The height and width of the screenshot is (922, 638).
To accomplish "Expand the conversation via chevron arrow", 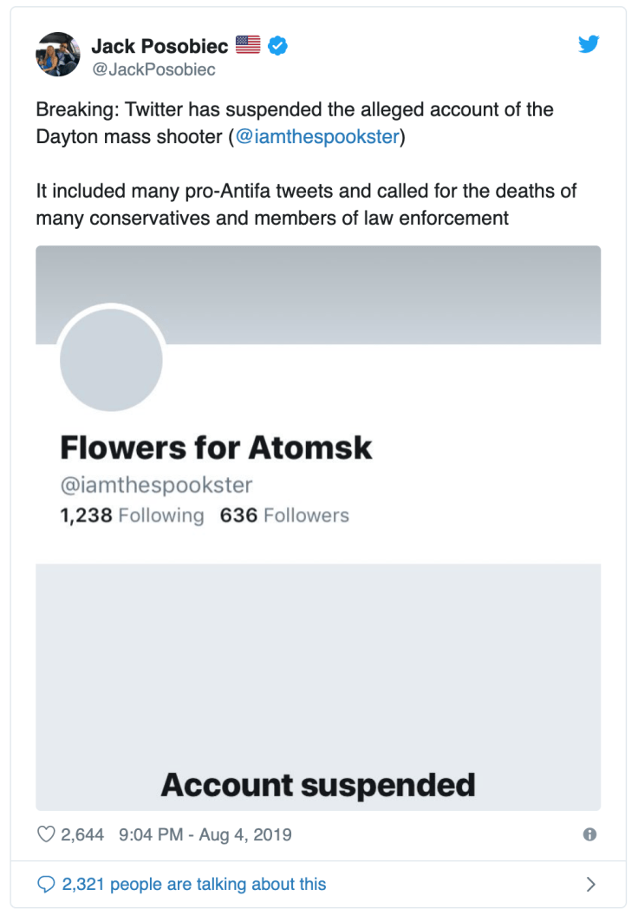I will 591,883.
